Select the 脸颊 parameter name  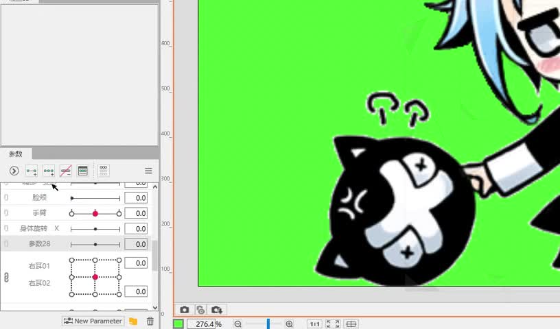[x=39, y=197]
